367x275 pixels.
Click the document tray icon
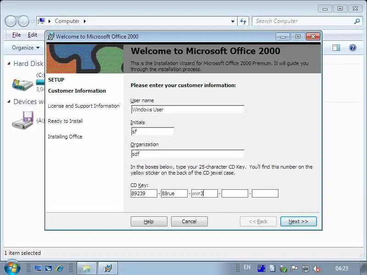click(x=272, y=269)
